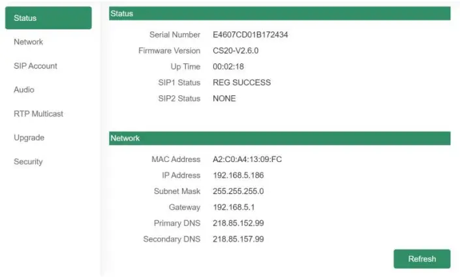Click the Up Time value 00:02:18
The height and width of the screenshot is (277, 460).
pos(228,67)
